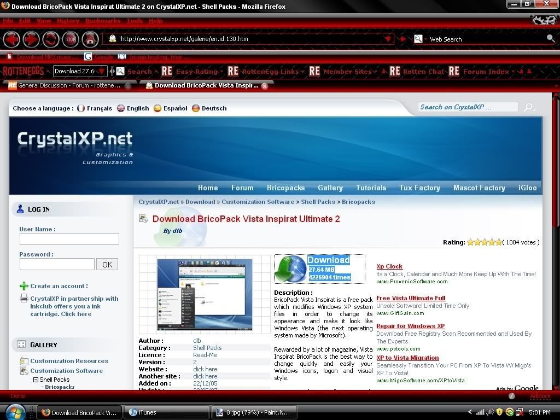The height and width of the screenshot is (420, 560).
Task: Click the German flag icon
Action: click(x=196, y=108)
